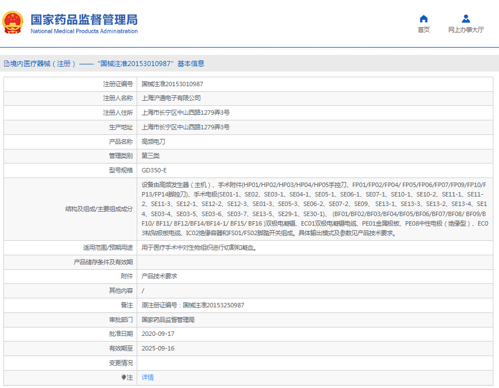Click intended use text 用于医疗手术中对生物组织进行切割和凝血
Screen dimensions: 499x388
[199, 247]
